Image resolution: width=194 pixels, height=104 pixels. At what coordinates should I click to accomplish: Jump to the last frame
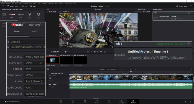pyautogui.click(x=101, y=52)
